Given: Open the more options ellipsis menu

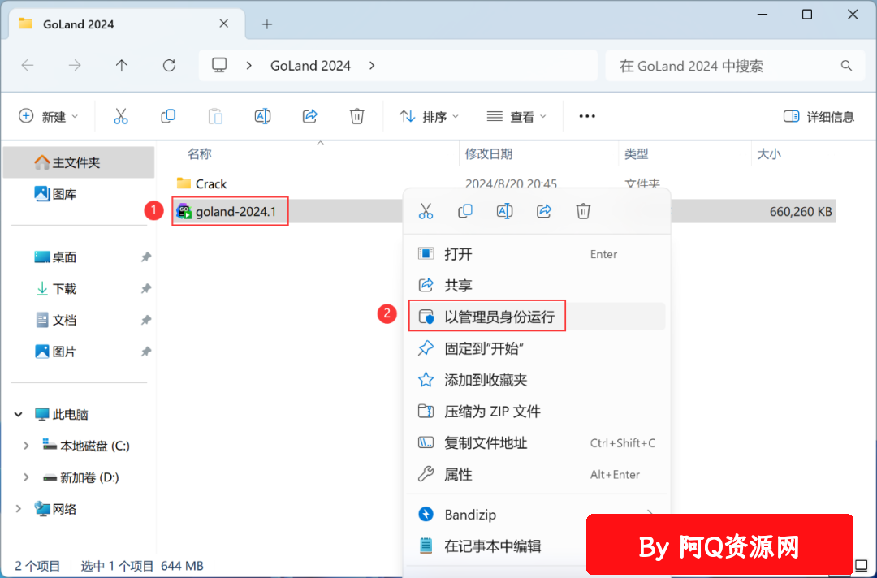Looking at the screenshot, I should 587,116.
